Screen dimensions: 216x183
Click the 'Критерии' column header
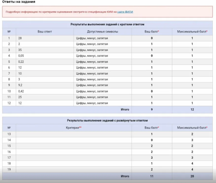point(74,128)
